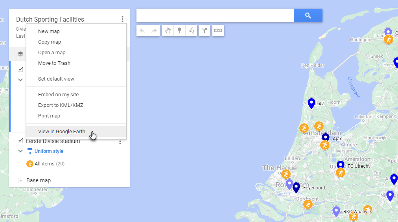Select the Add directions tool
Viewport: 398px width, 222px height.
click(205, 31)
